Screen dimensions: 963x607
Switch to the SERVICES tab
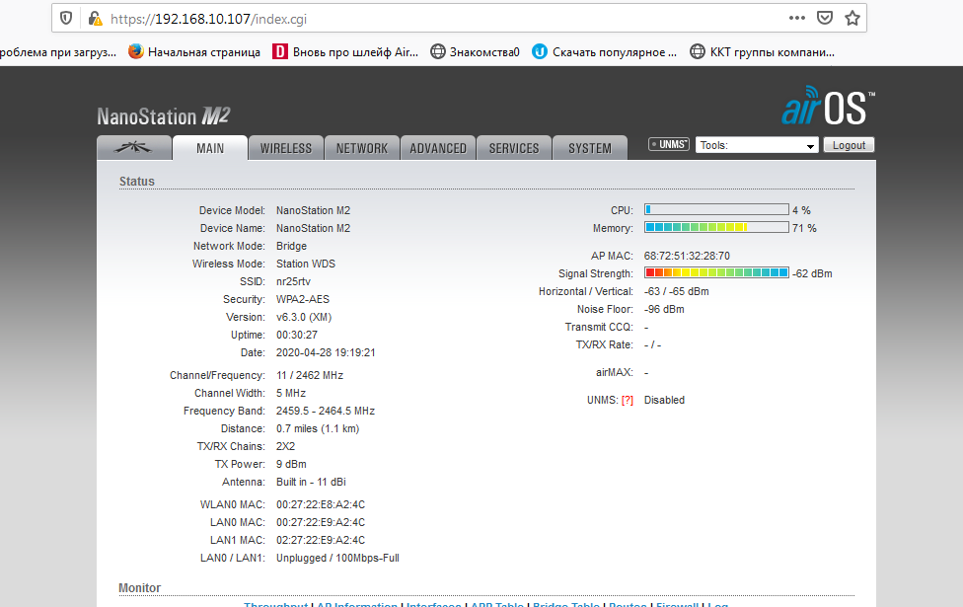tap(514, 148)
